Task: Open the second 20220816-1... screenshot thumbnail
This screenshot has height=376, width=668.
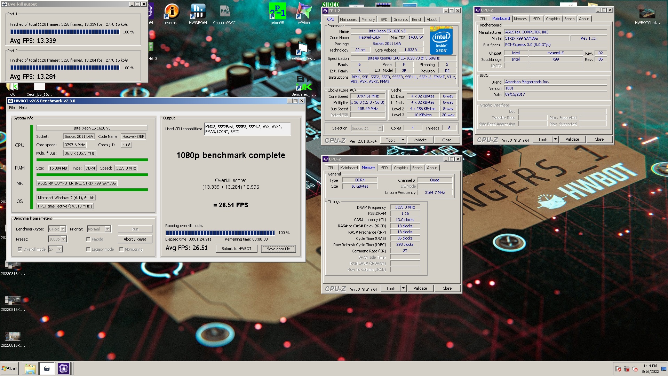Action: point(13,304)
